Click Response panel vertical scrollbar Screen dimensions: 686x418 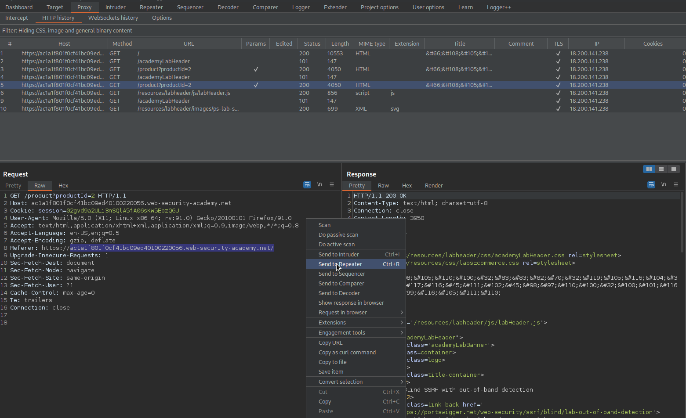[x=682, y=221]
